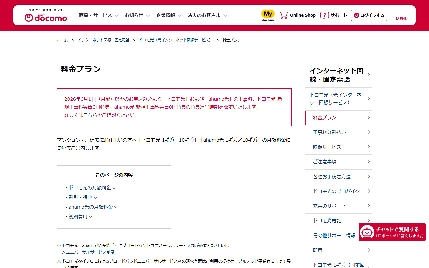Open sidebar 工事料分割払い item
Screen dimensions: 429x268
click(x=339, y=132)
